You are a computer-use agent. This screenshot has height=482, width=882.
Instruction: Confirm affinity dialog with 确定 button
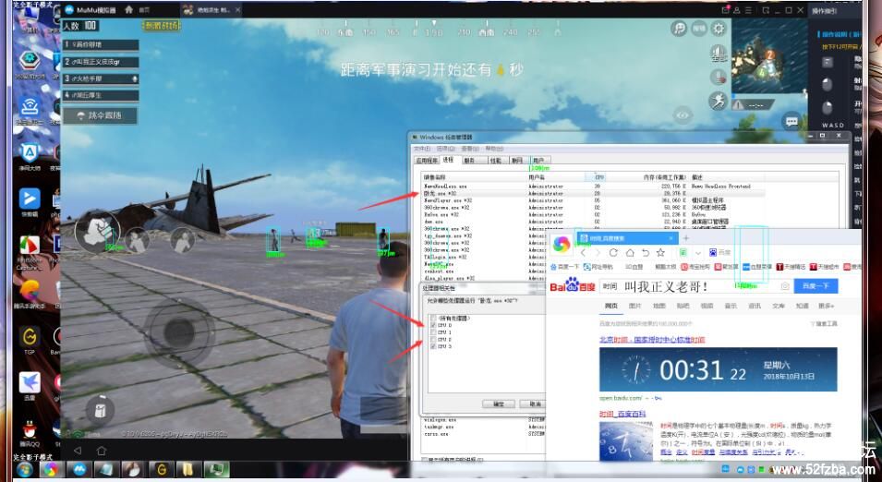499,404
